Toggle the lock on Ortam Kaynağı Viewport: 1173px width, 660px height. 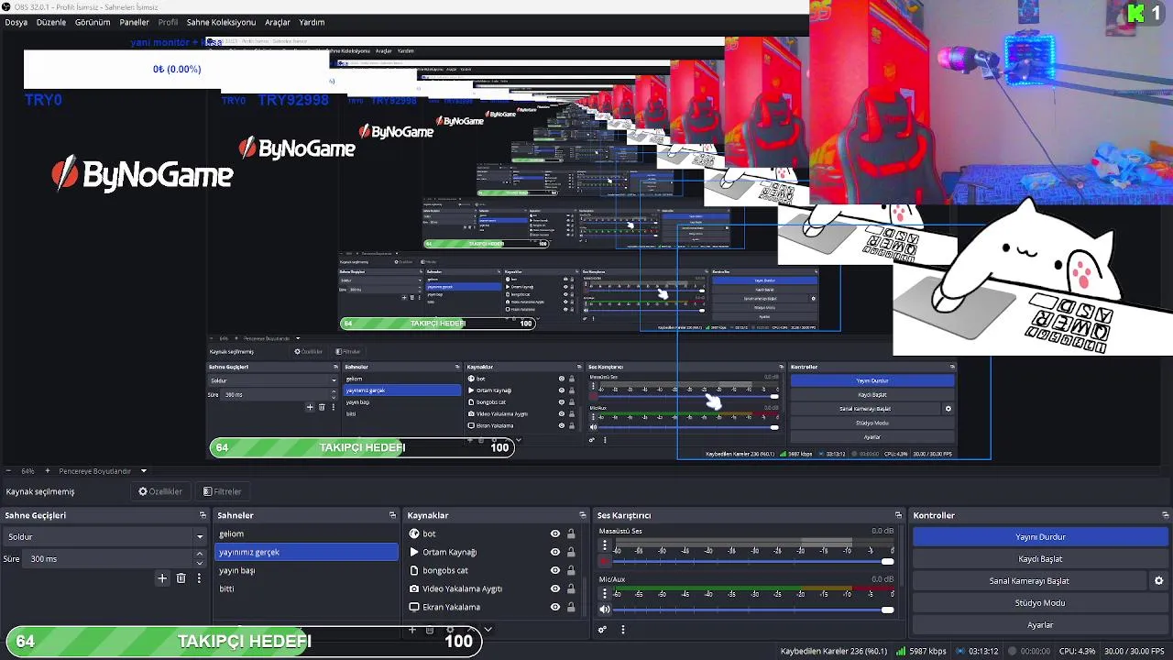[x=571, y=552]
